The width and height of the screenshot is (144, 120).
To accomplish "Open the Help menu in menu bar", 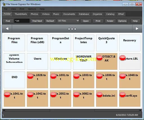I will pos(42,9).
